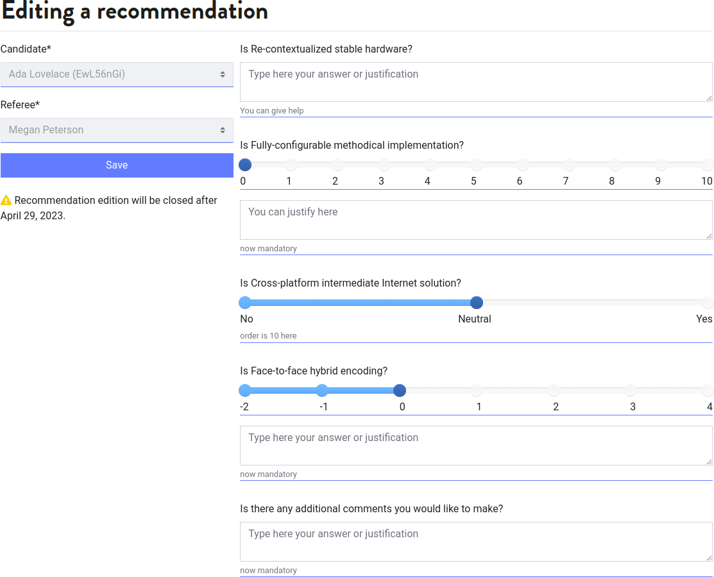Image resolution: width=714 pixels, height=577 pixels.
Task: Open the Candidate dropdown
Action: pyautogui.click(x=117, y=74)
